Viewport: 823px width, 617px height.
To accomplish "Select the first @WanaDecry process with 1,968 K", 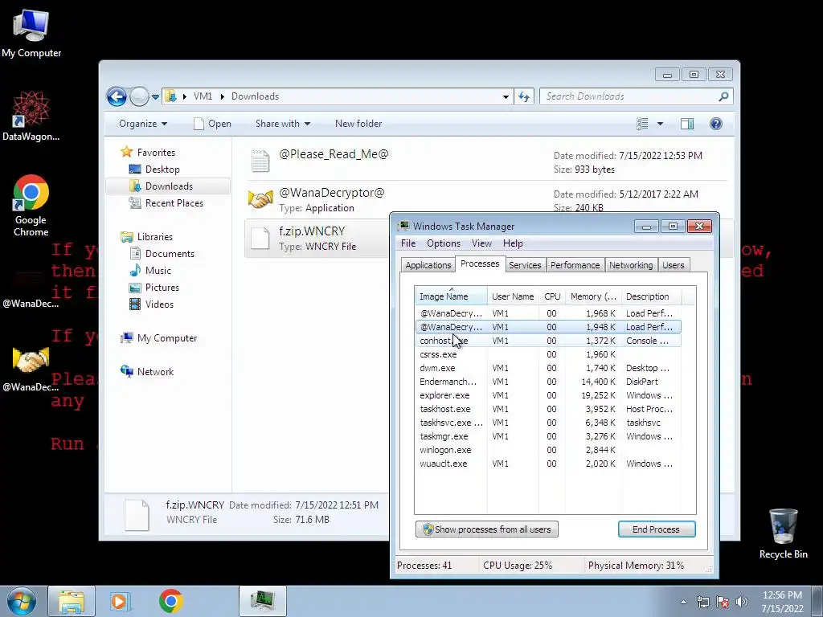I will [548, 313].
